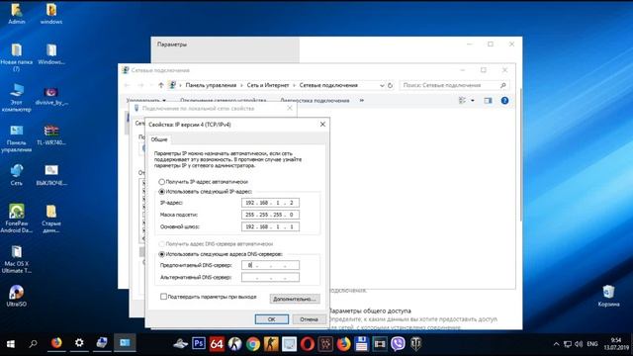Select the windows folder on desktop

click(51, 14)
